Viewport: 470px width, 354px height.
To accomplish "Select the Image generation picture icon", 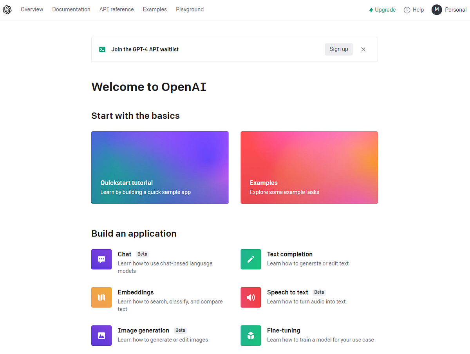I will coord(101,336).
